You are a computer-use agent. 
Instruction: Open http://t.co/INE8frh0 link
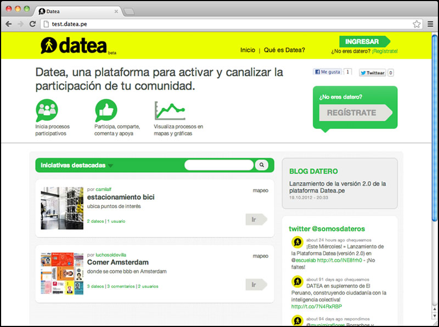(339, 261)
